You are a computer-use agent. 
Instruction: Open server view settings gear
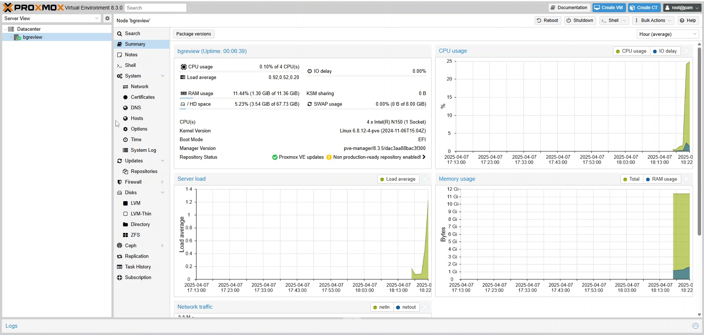[107, 18]
